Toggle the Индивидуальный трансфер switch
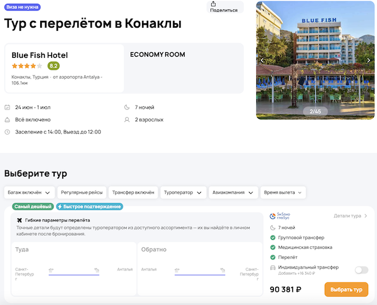 (x=361, y=270)
